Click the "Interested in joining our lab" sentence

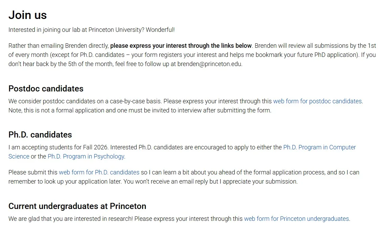[76, 30]
